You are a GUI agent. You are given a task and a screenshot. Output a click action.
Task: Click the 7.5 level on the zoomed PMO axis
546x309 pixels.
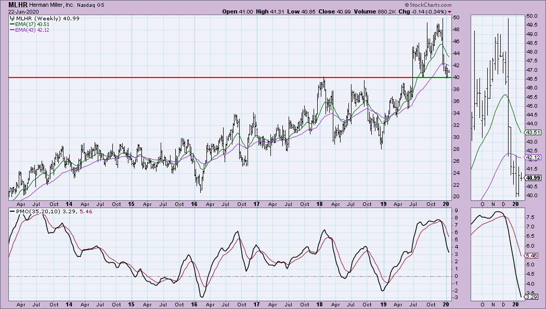530,217
